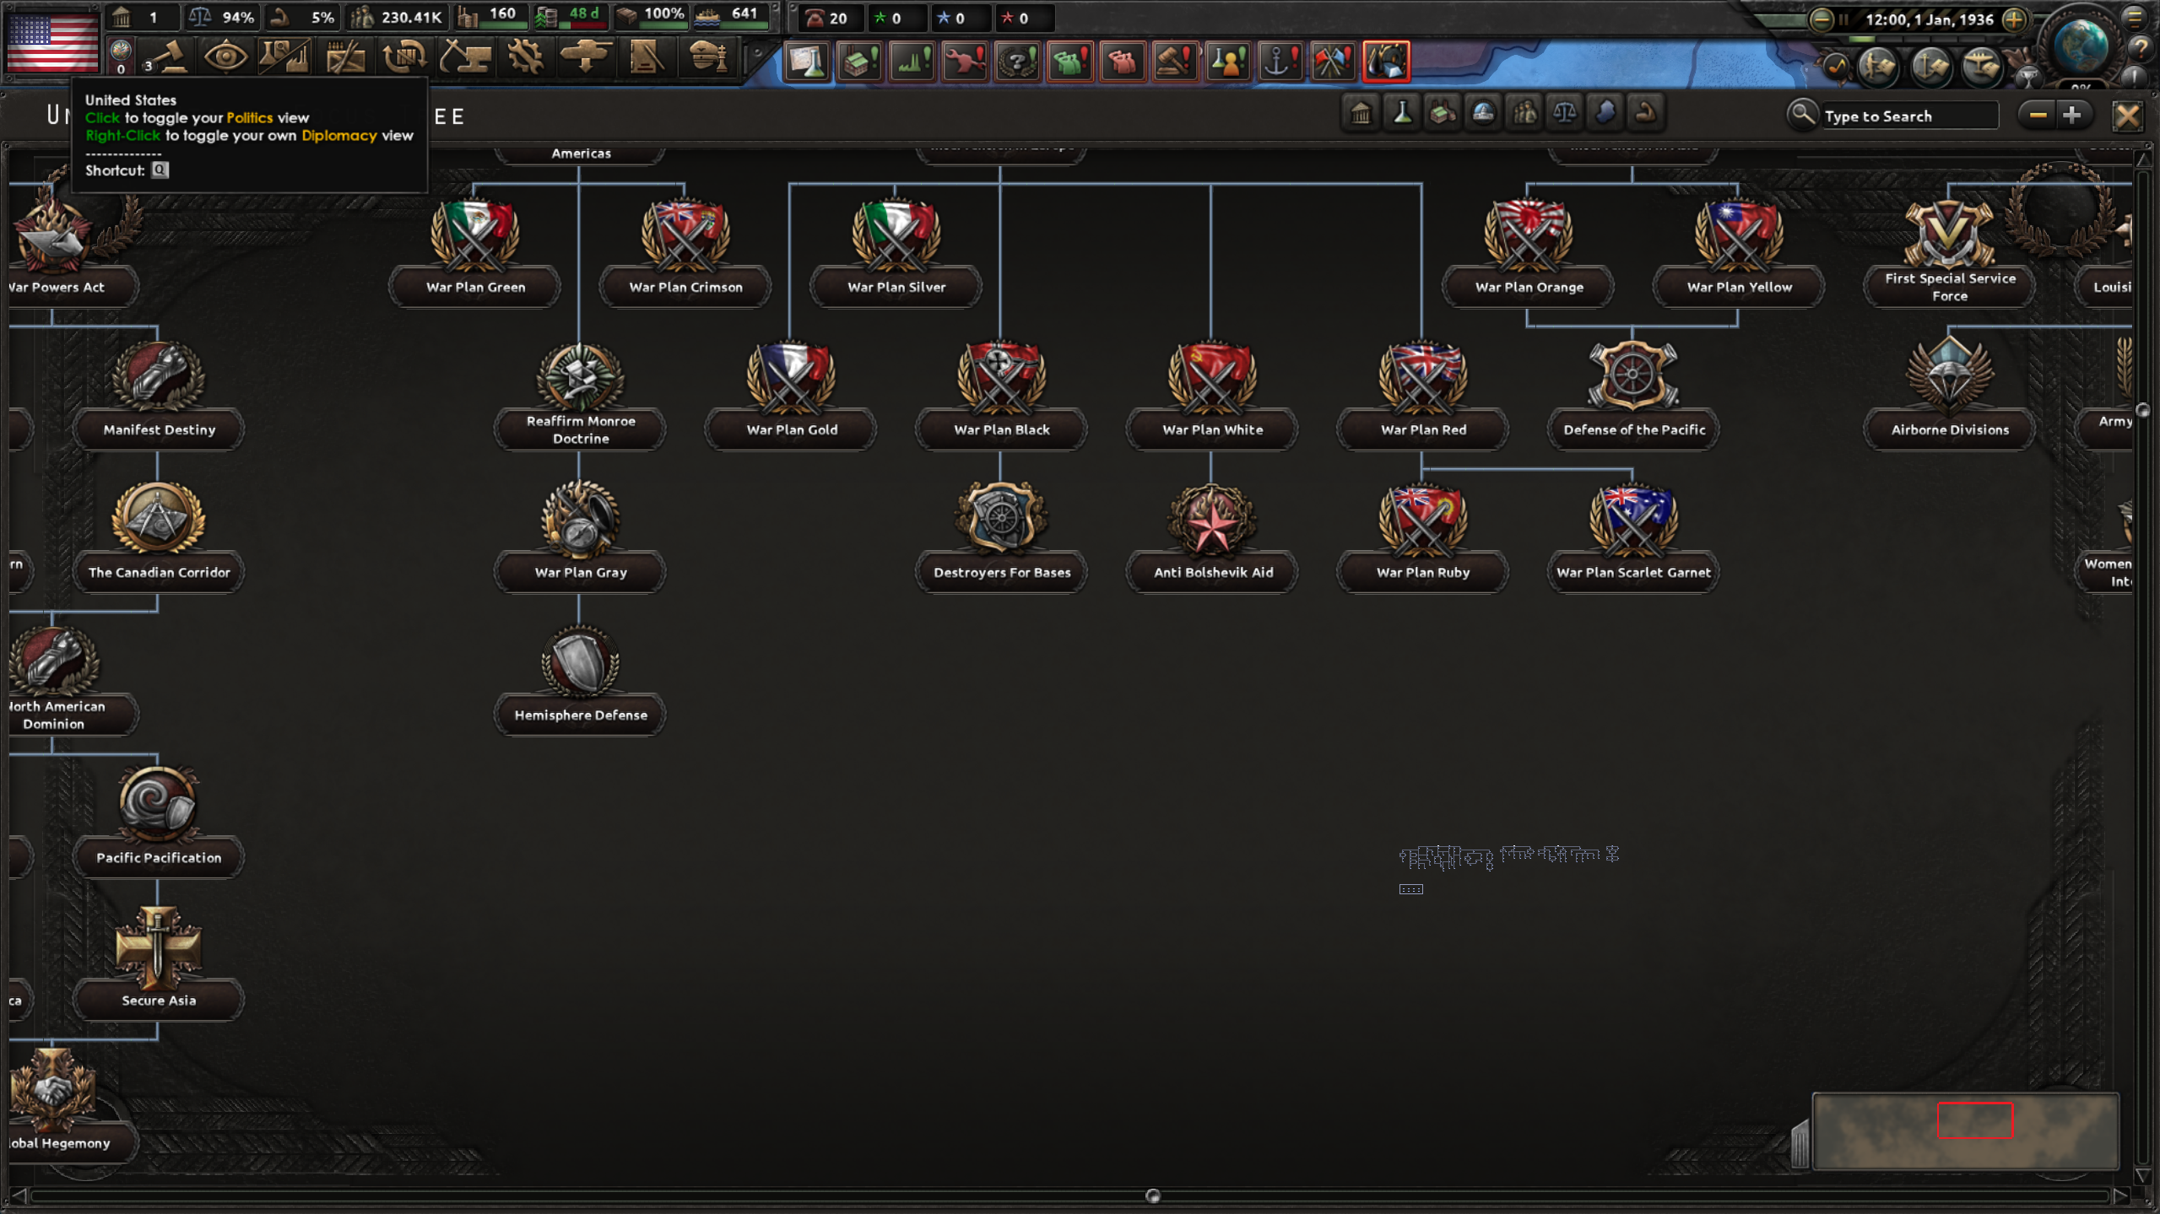Open the Trade tab with circular arrows
This screenshot has height=1214, width=2160.
[x=404, y=58]
